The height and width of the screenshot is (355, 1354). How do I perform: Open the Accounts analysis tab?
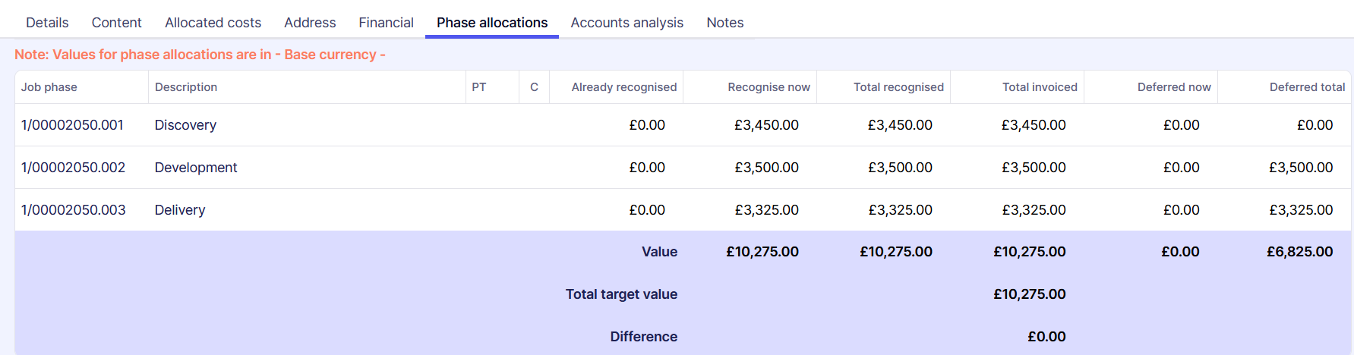[x=627, y=23]
